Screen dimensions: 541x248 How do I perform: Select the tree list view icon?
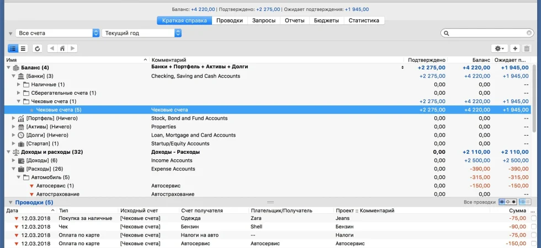(x=13, y=48)
